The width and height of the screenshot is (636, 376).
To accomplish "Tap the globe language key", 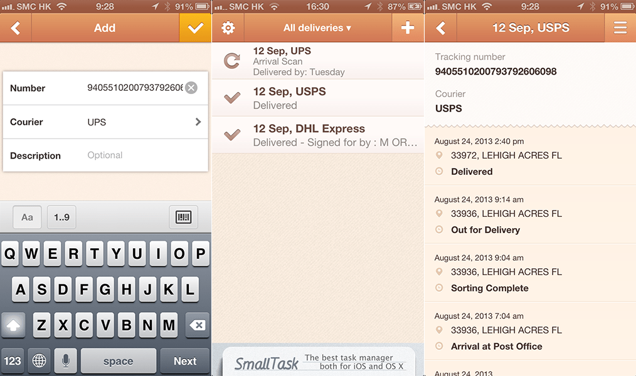I will (40, 360).
